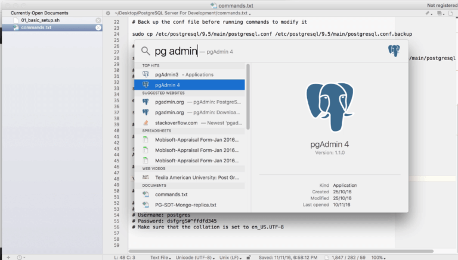Open pgadmin.org Download suggested website
Viewport: 458px width, 260px height.
pyautogui.click(x=190, y=112)
